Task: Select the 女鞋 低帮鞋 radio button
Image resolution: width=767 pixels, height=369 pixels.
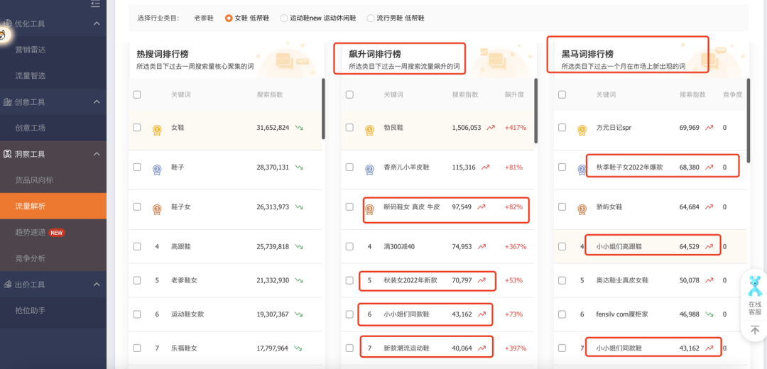Action: pyautogui.click(x=229, y=18)
